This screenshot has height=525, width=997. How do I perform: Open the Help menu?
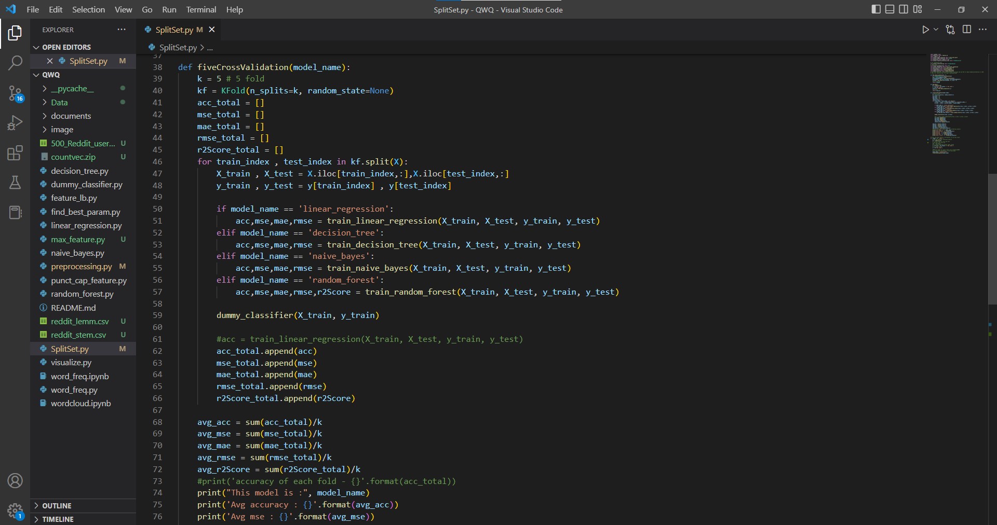pos(235,9)
